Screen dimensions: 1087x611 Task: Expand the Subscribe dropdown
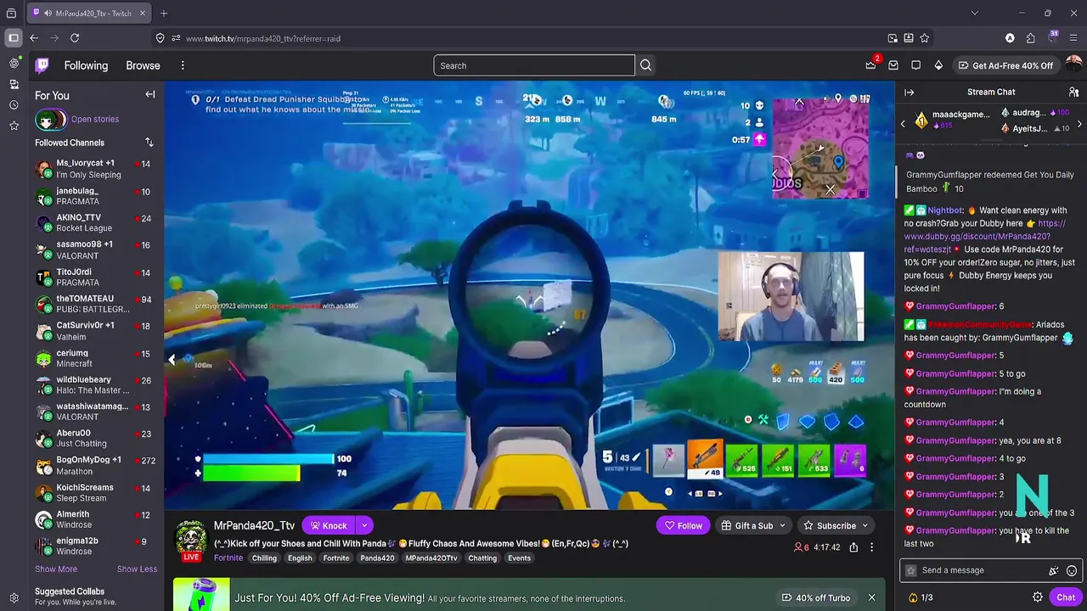(865, 525)
